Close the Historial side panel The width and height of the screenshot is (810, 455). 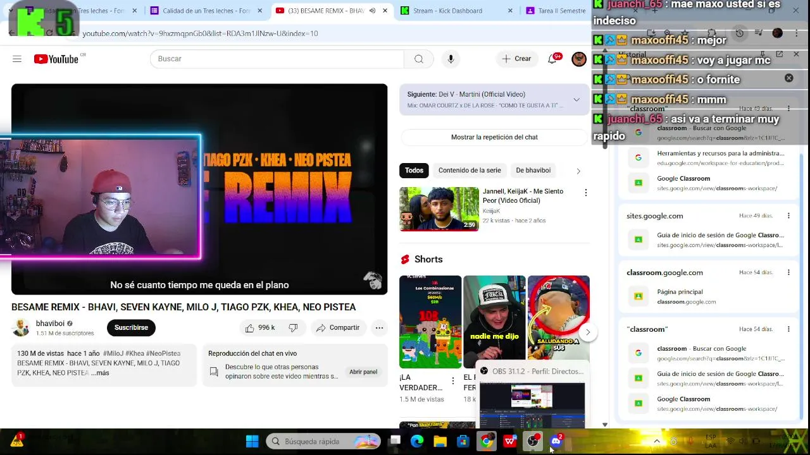[796, 55]
